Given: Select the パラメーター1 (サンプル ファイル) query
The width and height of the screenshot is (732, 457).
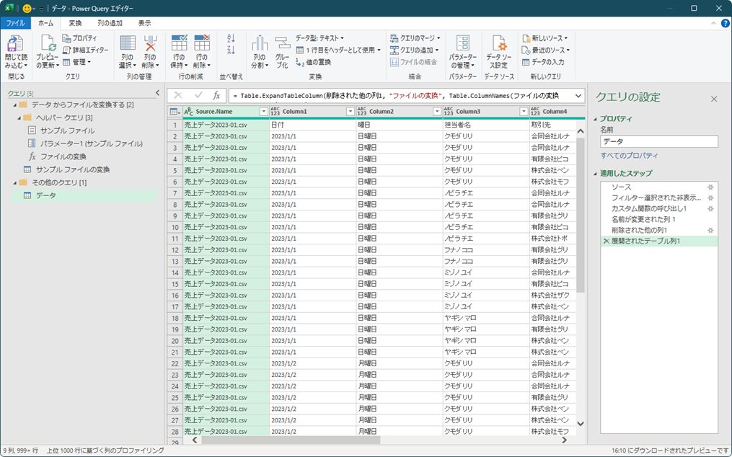Looking at the screenshot, I should coord(91,143).
